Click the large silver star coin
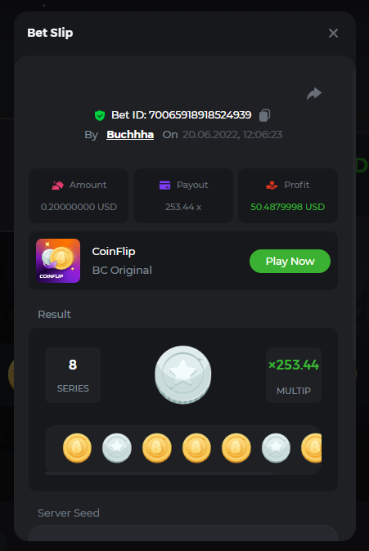 183,374
